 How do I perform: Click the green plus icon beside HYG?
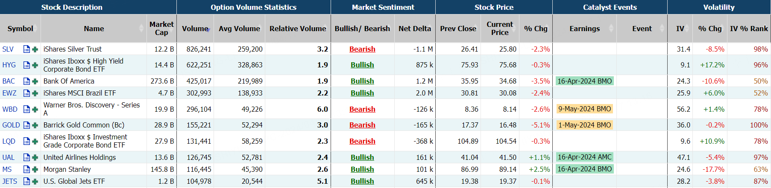tap(35, 65)
